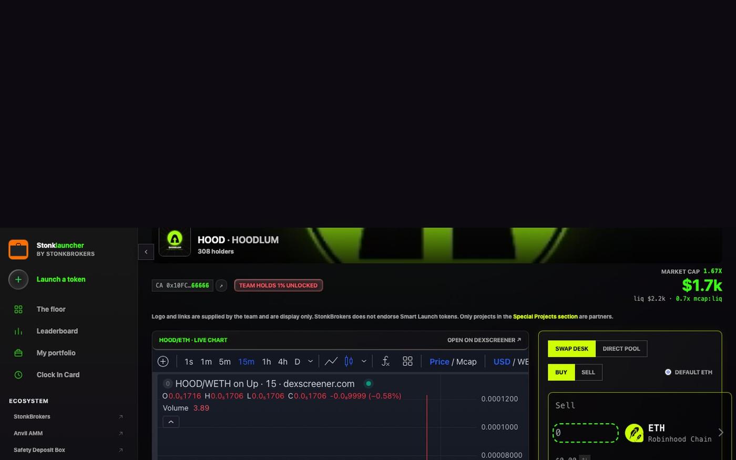Select the 1m timeframe
736x460 pixels.
click(206, 362)
